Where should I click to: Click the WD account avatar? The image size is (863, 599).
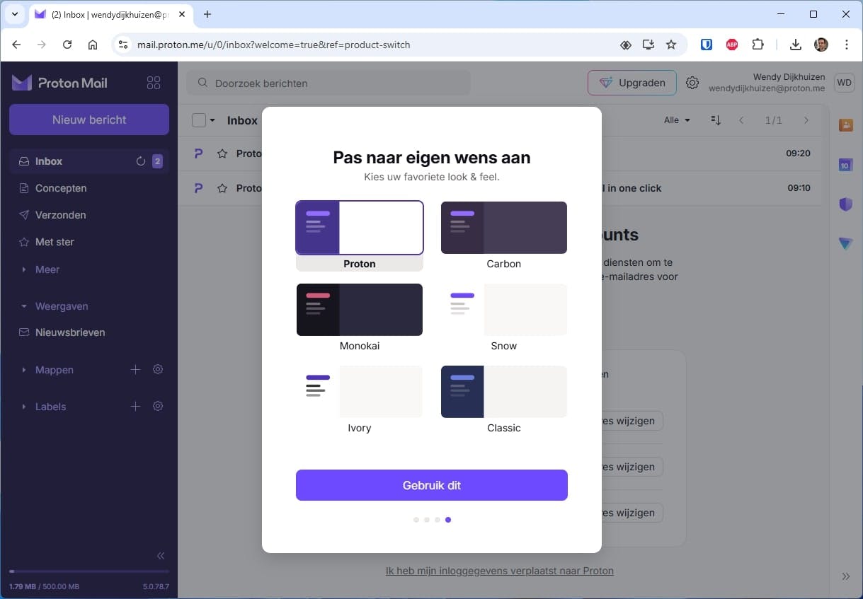coord(844,83)
